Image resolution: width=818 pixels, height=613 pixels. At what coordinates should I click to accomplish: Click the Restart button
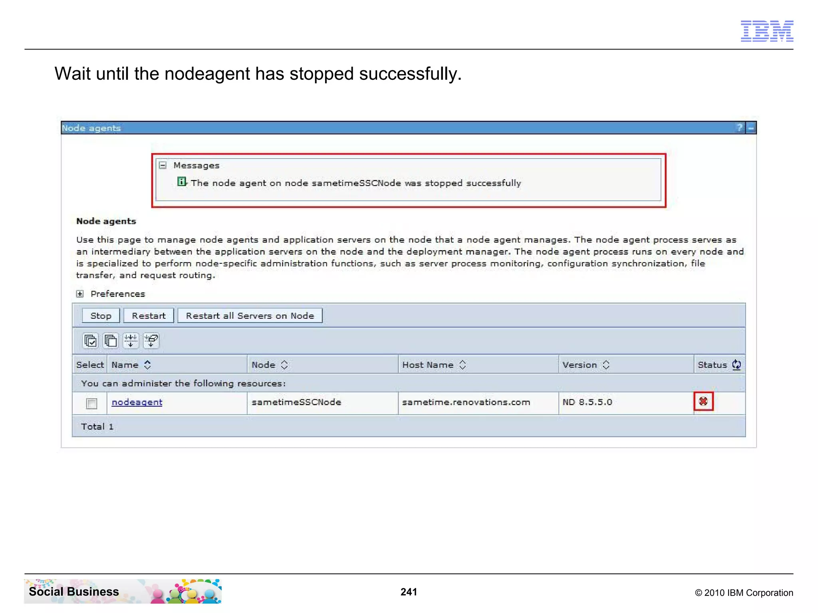tap(149, 316)
